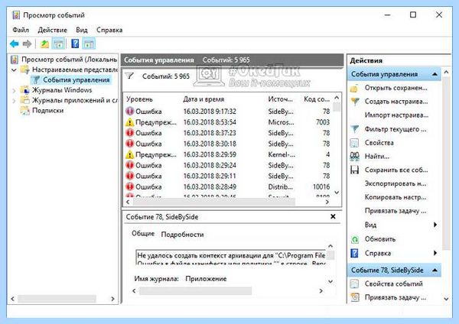Image resolution: width=459 pixels, height=324 pixels.
Task: Open the Справка menu in the menu bar
Action: point(109,30)
